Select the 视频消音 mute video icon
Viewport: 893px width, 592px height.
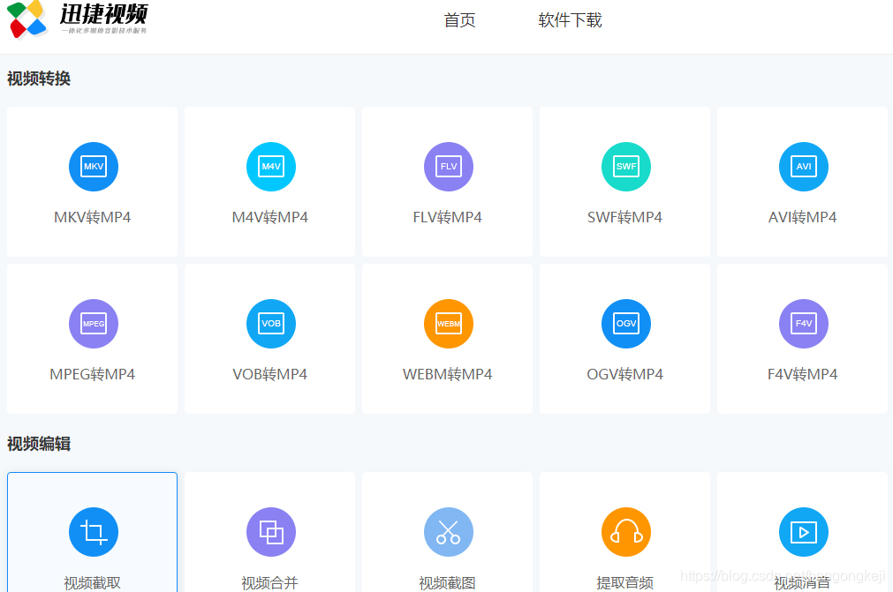803,532
